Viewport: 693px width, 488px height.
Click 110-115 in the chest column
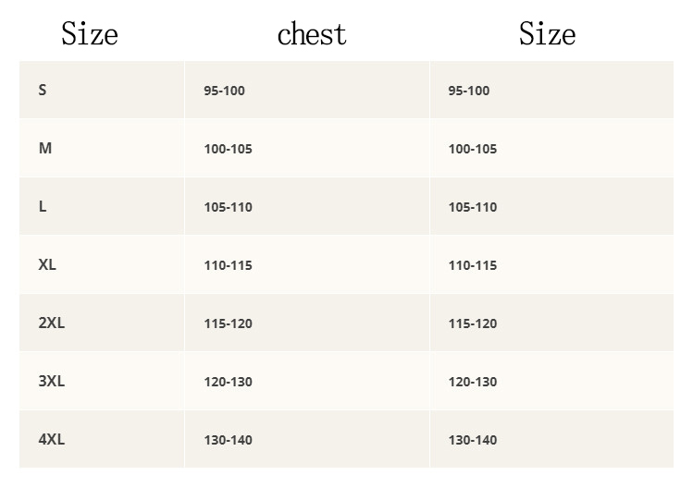coord(228,265)
